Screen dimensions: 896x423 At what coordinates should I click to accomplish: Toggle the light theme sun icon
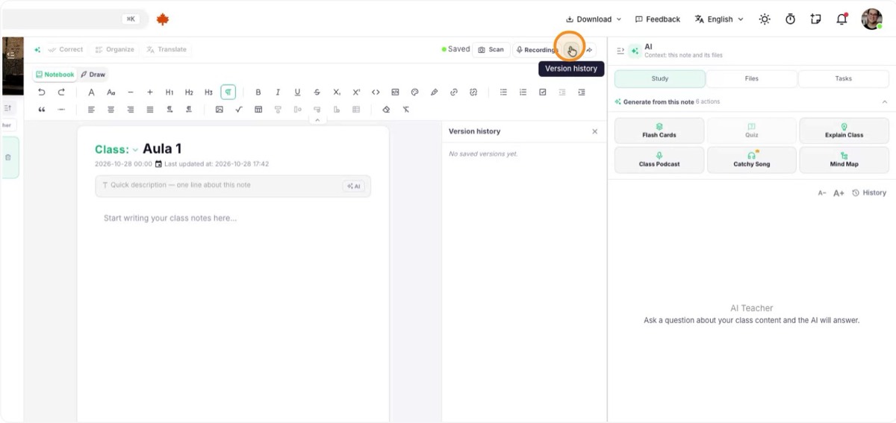point(765,19)
